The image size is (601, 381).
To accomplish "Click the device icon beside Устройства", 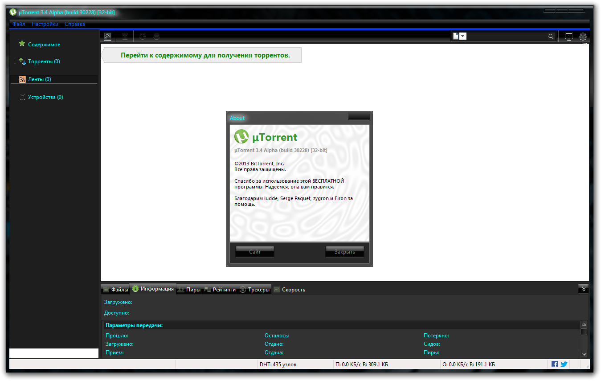I will (23, 97).
